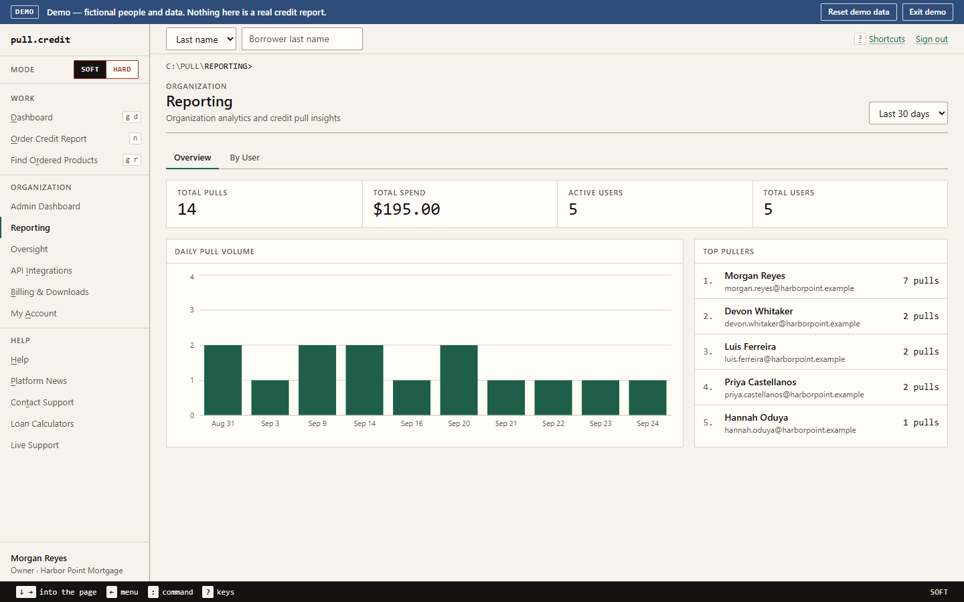Click the 'n' shortcut badge beside Order Credit Report
This screenshot has height=602, width=964.
tap(135, 138)
